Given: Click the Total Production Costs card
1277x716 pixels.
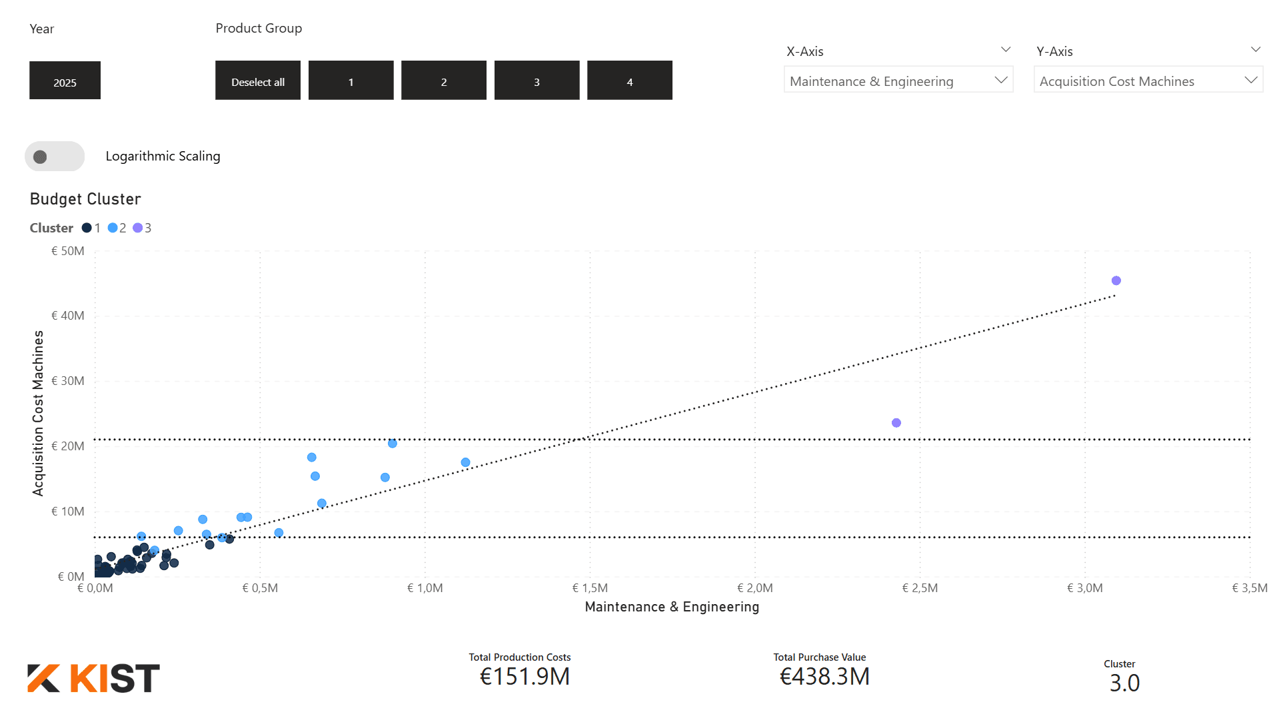Looking at the screenshot, I should 524,671.
